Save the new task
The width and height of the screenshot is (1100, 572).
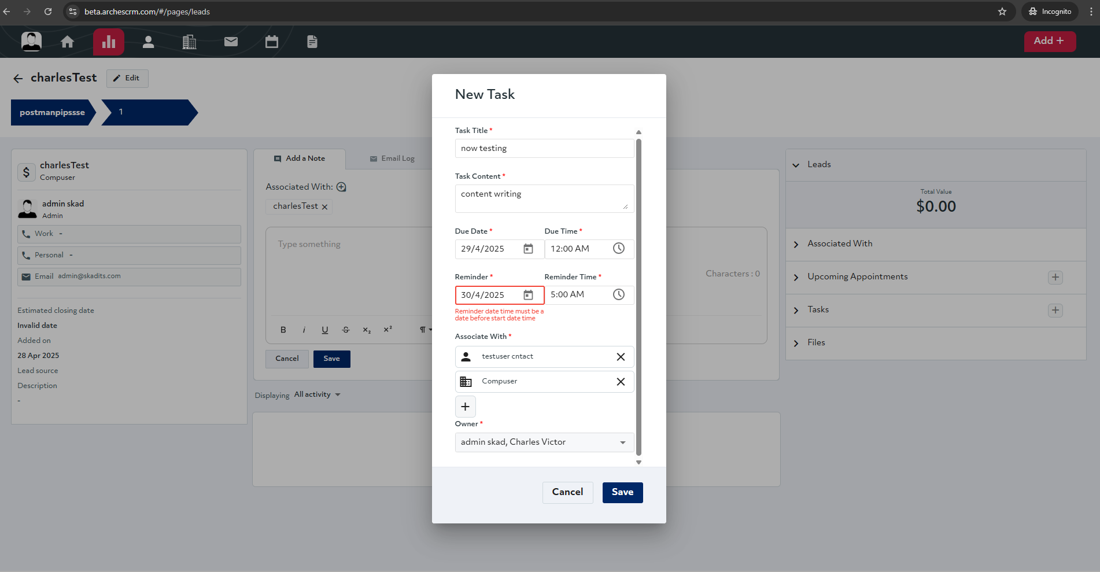tap(622, 492)
